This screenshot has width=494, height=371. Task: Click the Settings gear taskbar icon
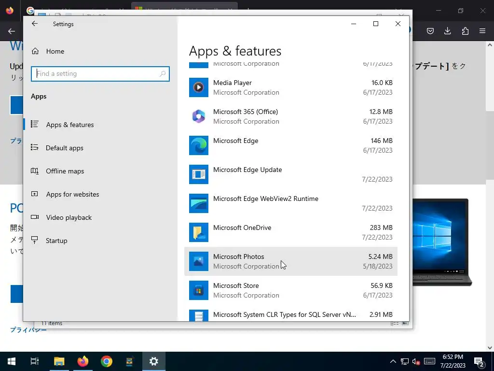click(154, 361)
